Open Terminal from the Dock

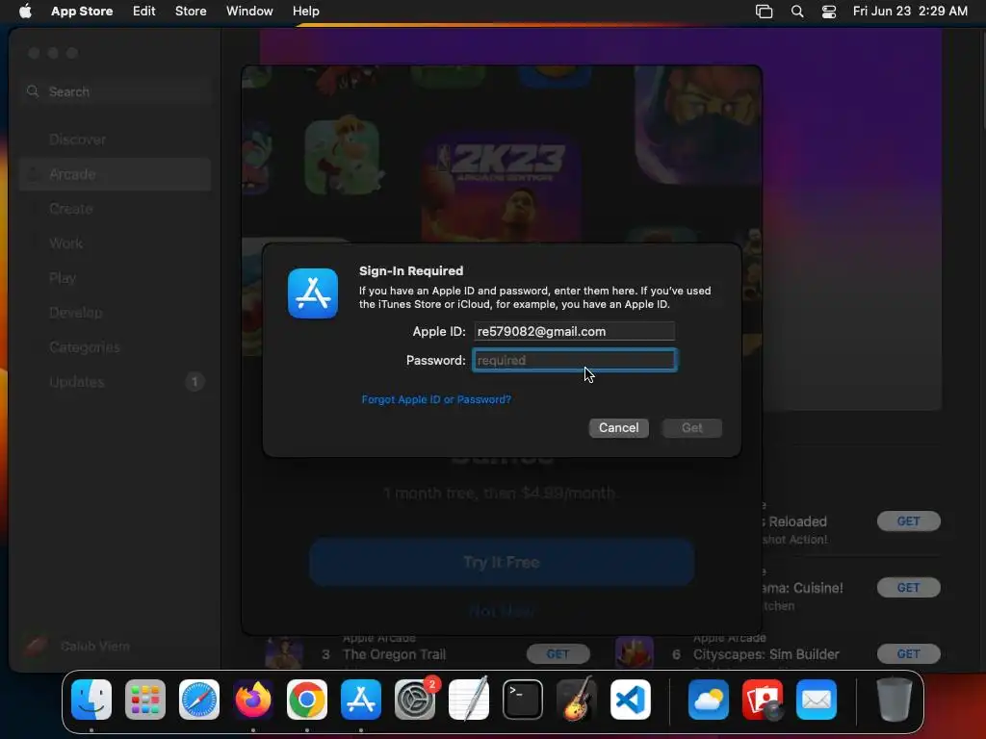click(x=523, y=700)
